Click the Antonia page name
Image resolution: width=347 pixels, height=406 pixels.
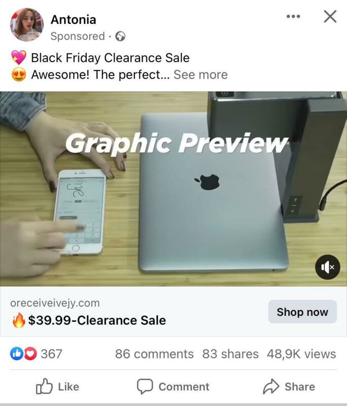point(73,19)
